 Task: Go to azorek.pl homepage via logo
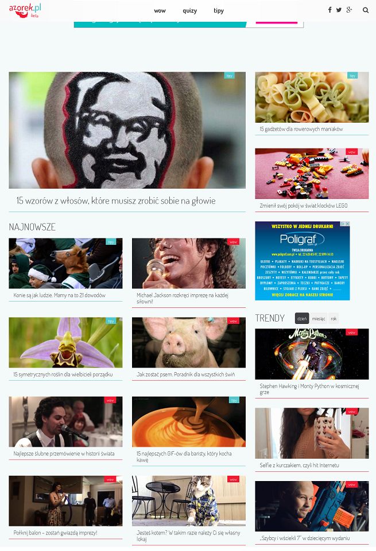tap(25, 10)
